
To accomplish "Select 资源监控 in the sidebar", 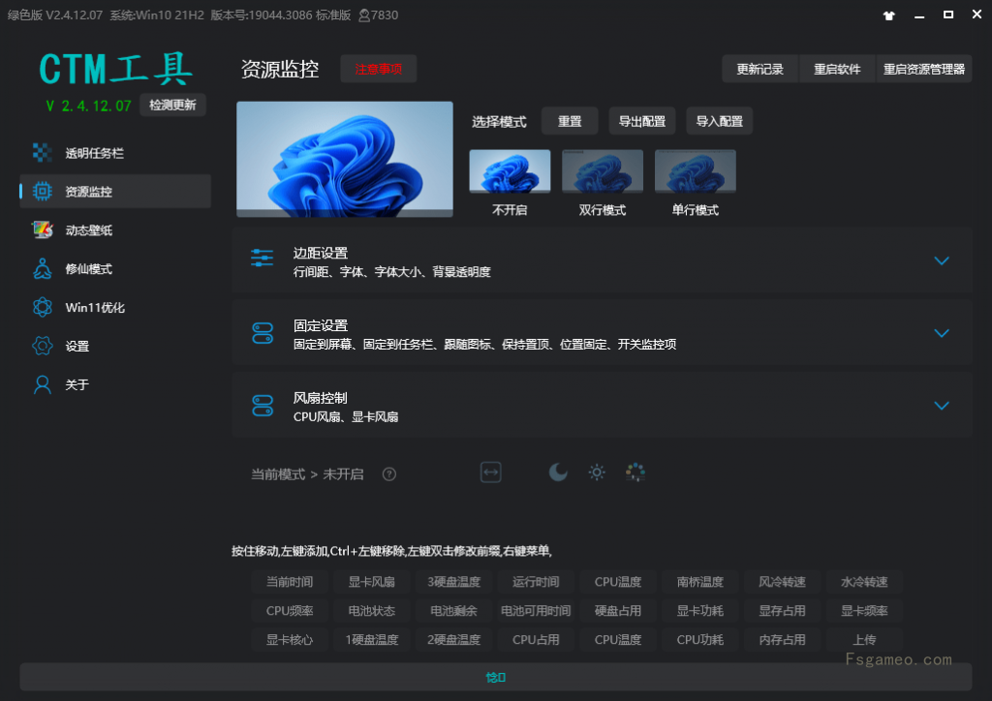I will [115, 192].
